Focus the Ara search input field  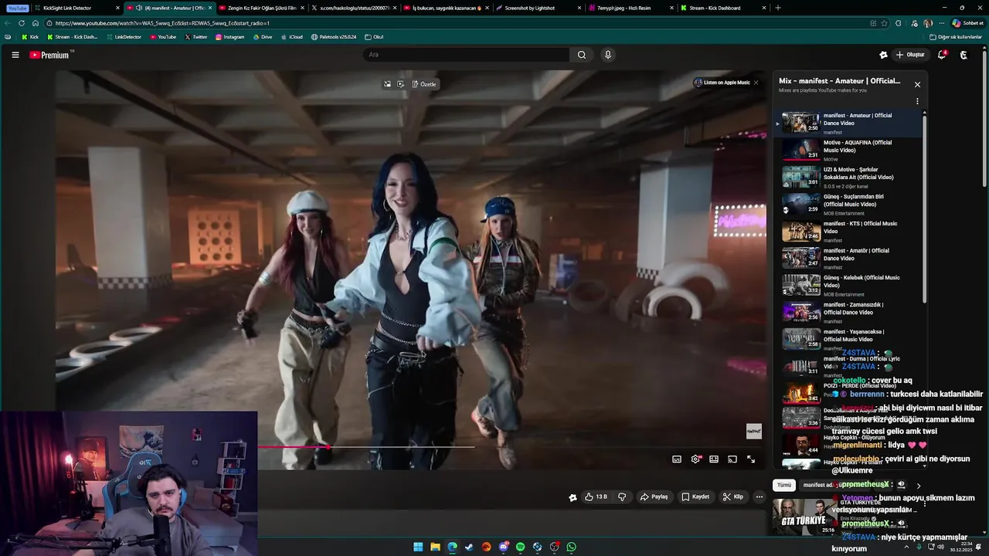tap(467, 55)
